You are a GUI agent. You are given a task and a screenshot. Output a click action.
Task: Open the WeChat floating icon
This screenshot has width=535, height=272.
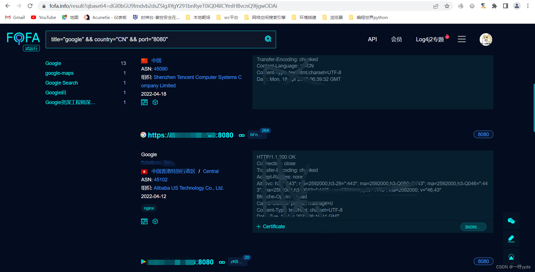pos(511,221)
